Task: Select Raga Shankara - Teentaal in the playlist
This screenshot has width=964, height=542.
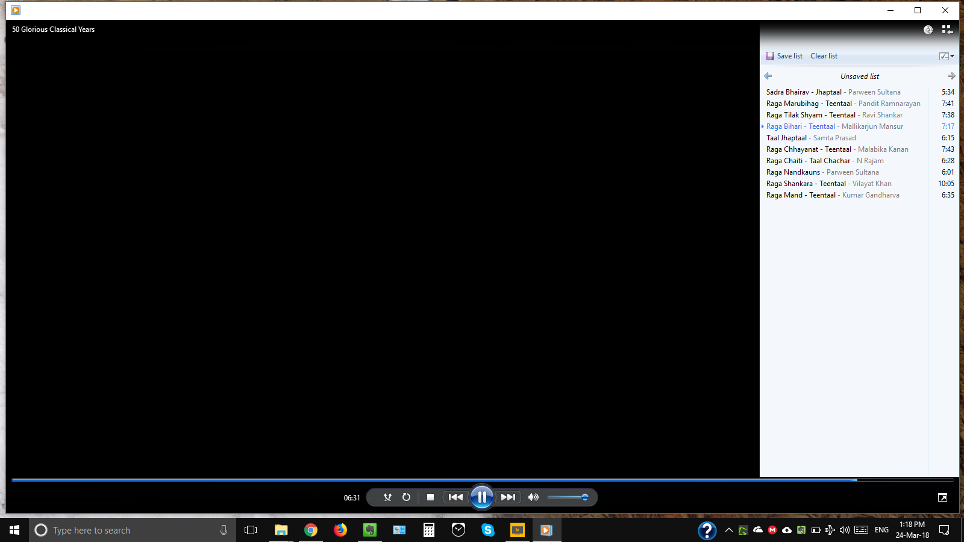Action: coord(806,184)
